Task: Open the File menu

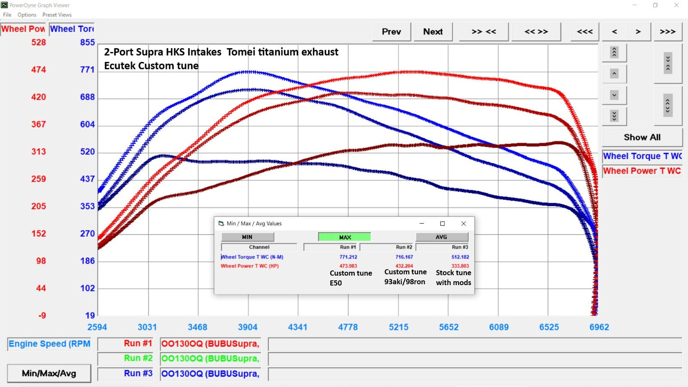Action: click(7, 15)
